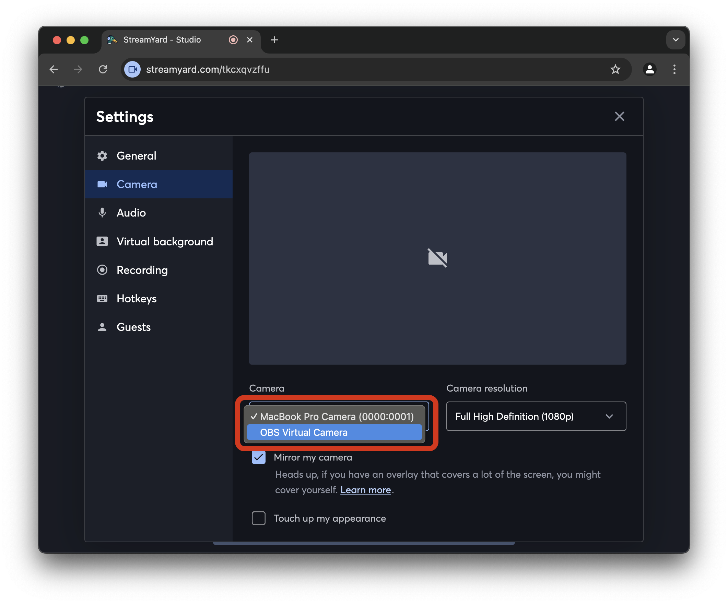
Task: Open the Chrome three-dot menu
Action: pos(674,69)
